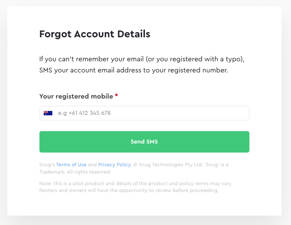Open the Privacy Policy link

pyautogui.click(x=114, y=165)
